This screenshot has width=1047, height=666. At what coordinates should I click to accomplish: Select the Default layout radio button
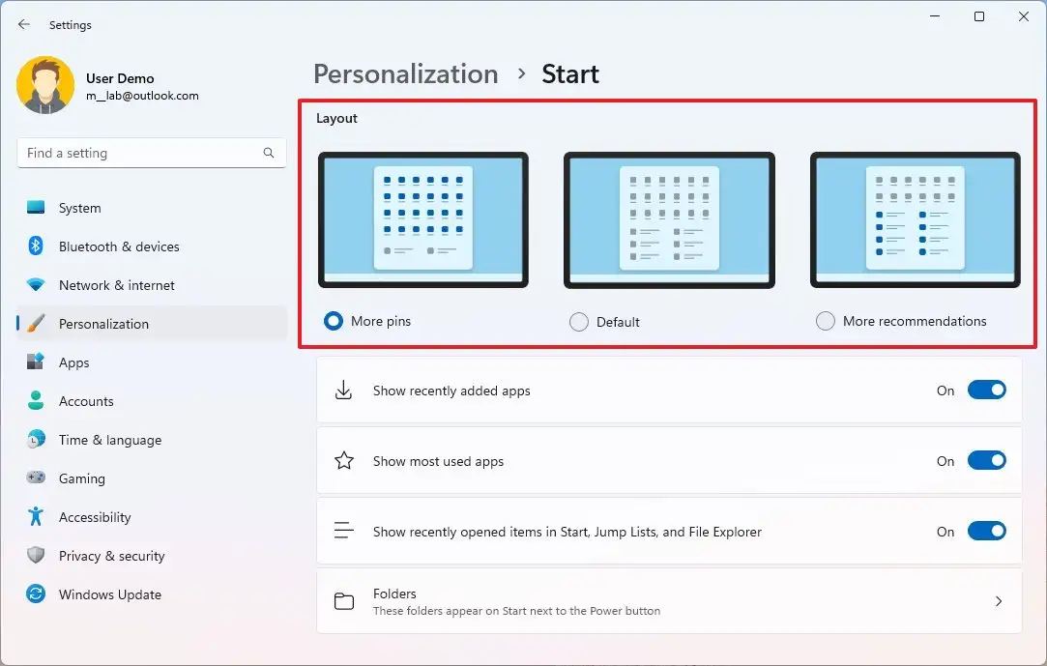pos(579,322)
